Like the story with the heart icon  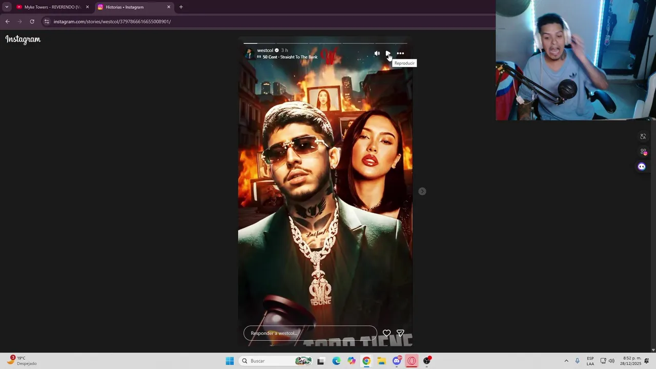386,333
